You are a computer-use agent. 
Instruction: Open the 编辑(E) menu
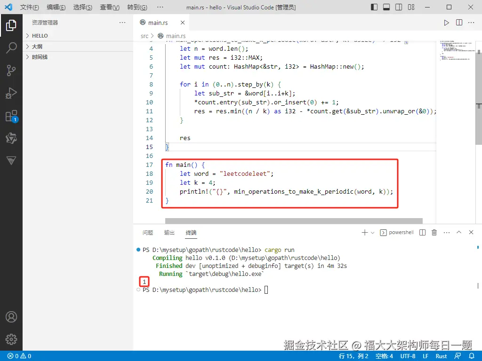click(x=56, y=7)
